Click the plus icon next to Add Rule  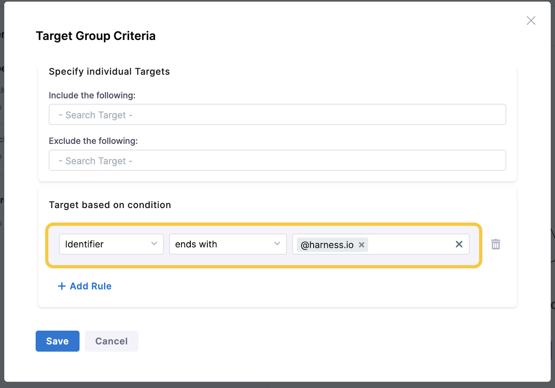(61, 286)
